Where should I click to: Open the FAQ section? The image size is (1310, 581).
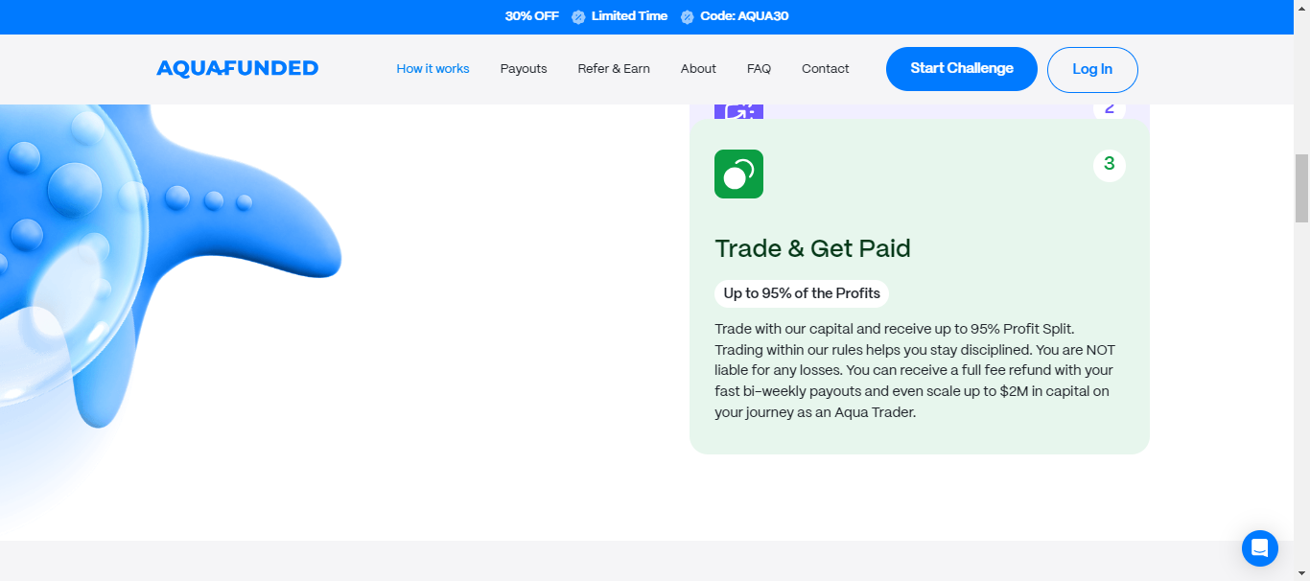(x=759, y=68)
